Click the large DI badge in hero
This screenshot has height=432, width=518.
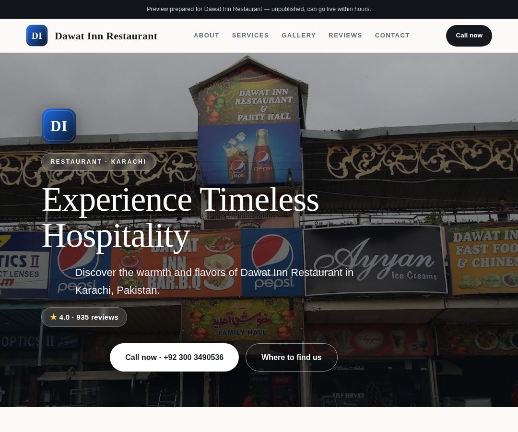coord(59,126)
